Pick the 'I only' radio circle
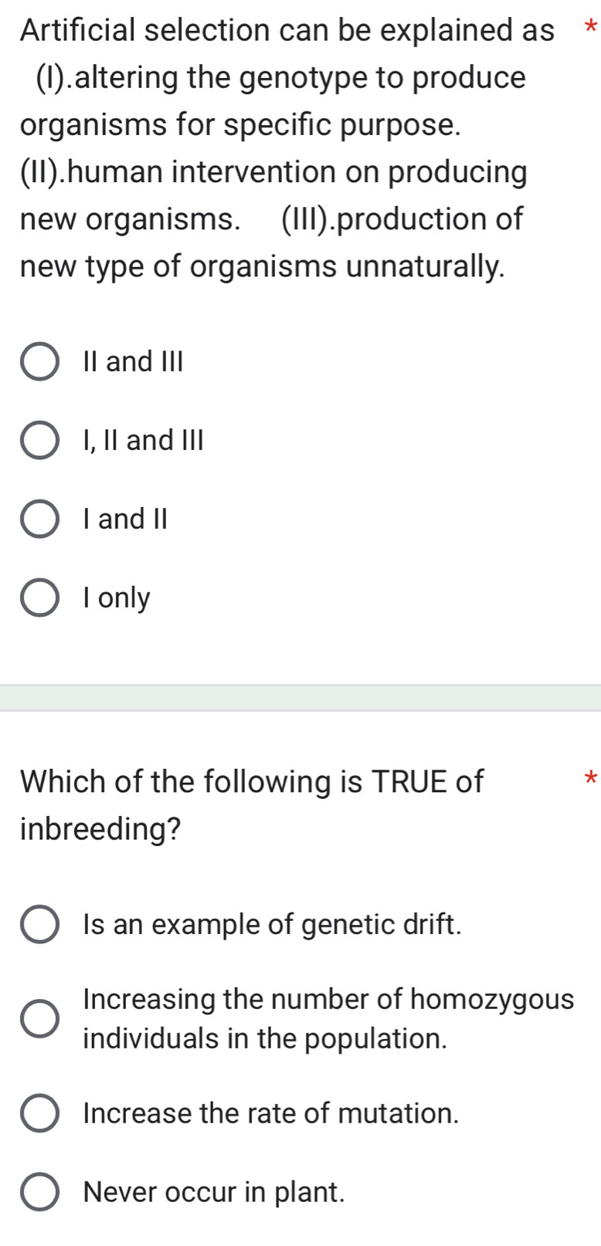 39,598
